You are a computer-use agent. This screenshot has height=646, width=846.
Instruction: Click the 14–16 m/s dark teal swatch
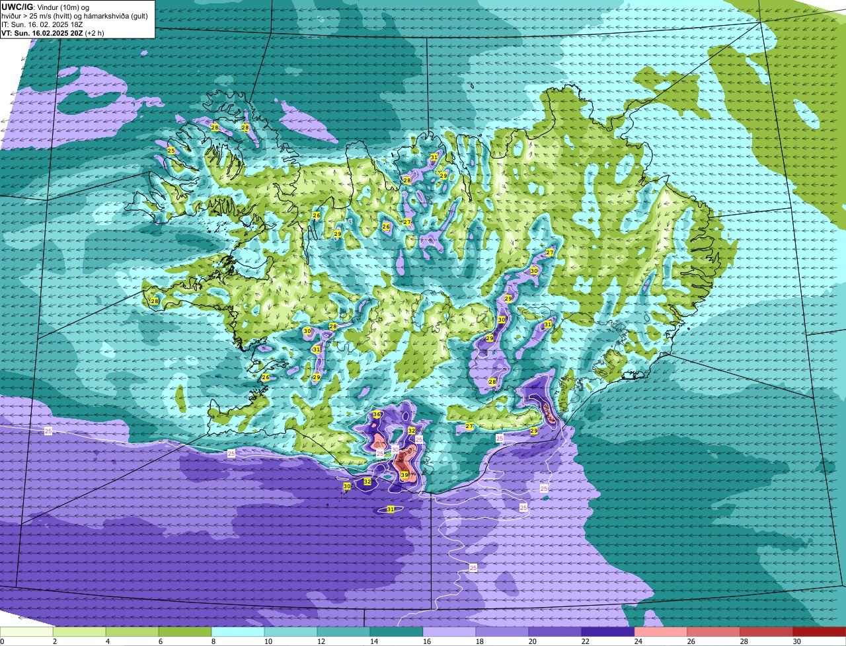pos(397,632)
